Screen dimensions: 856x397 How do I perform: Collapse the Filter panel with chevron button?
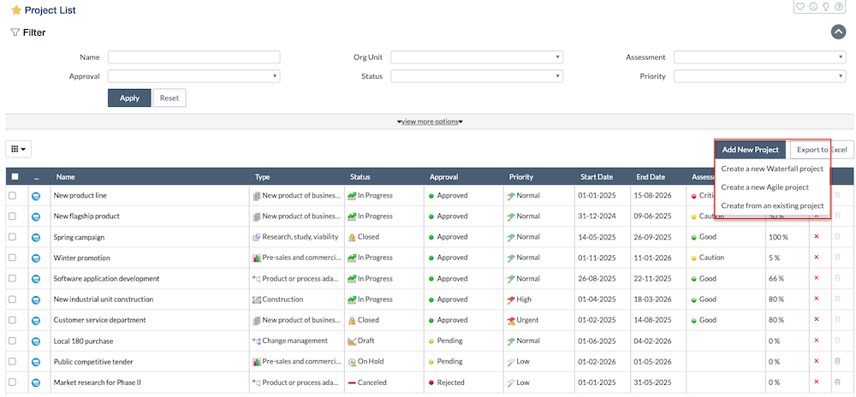[x=838, y=33]
